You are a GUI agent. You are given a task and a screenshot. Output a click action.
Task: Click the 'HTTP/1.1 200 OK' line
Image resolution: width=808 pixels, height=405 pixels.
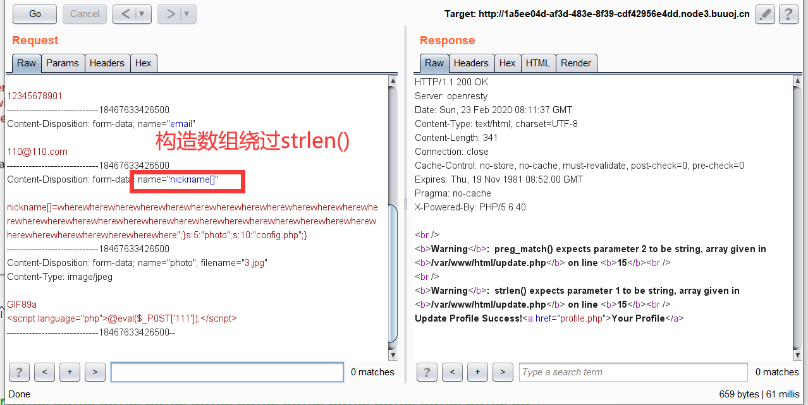click(451, 82)
